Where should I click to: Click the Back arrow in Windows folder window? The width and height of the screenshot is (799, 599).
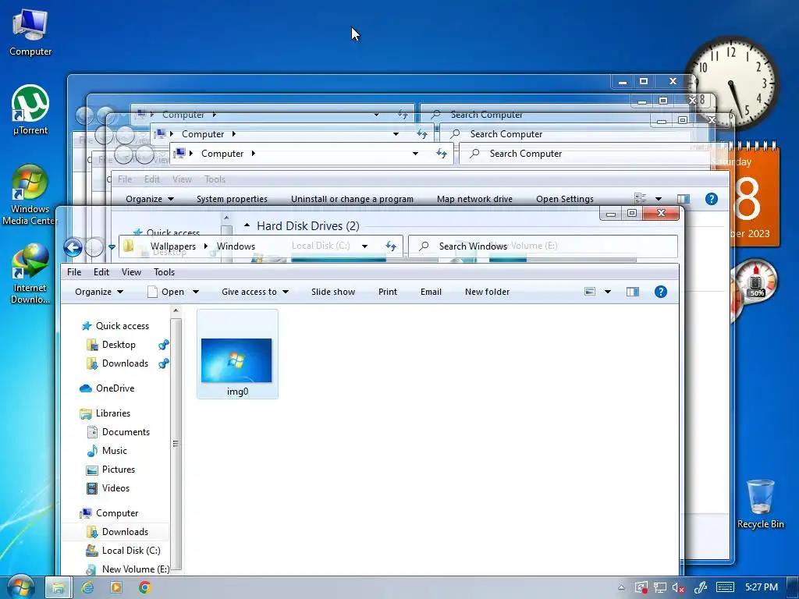[x=73, y=247]
